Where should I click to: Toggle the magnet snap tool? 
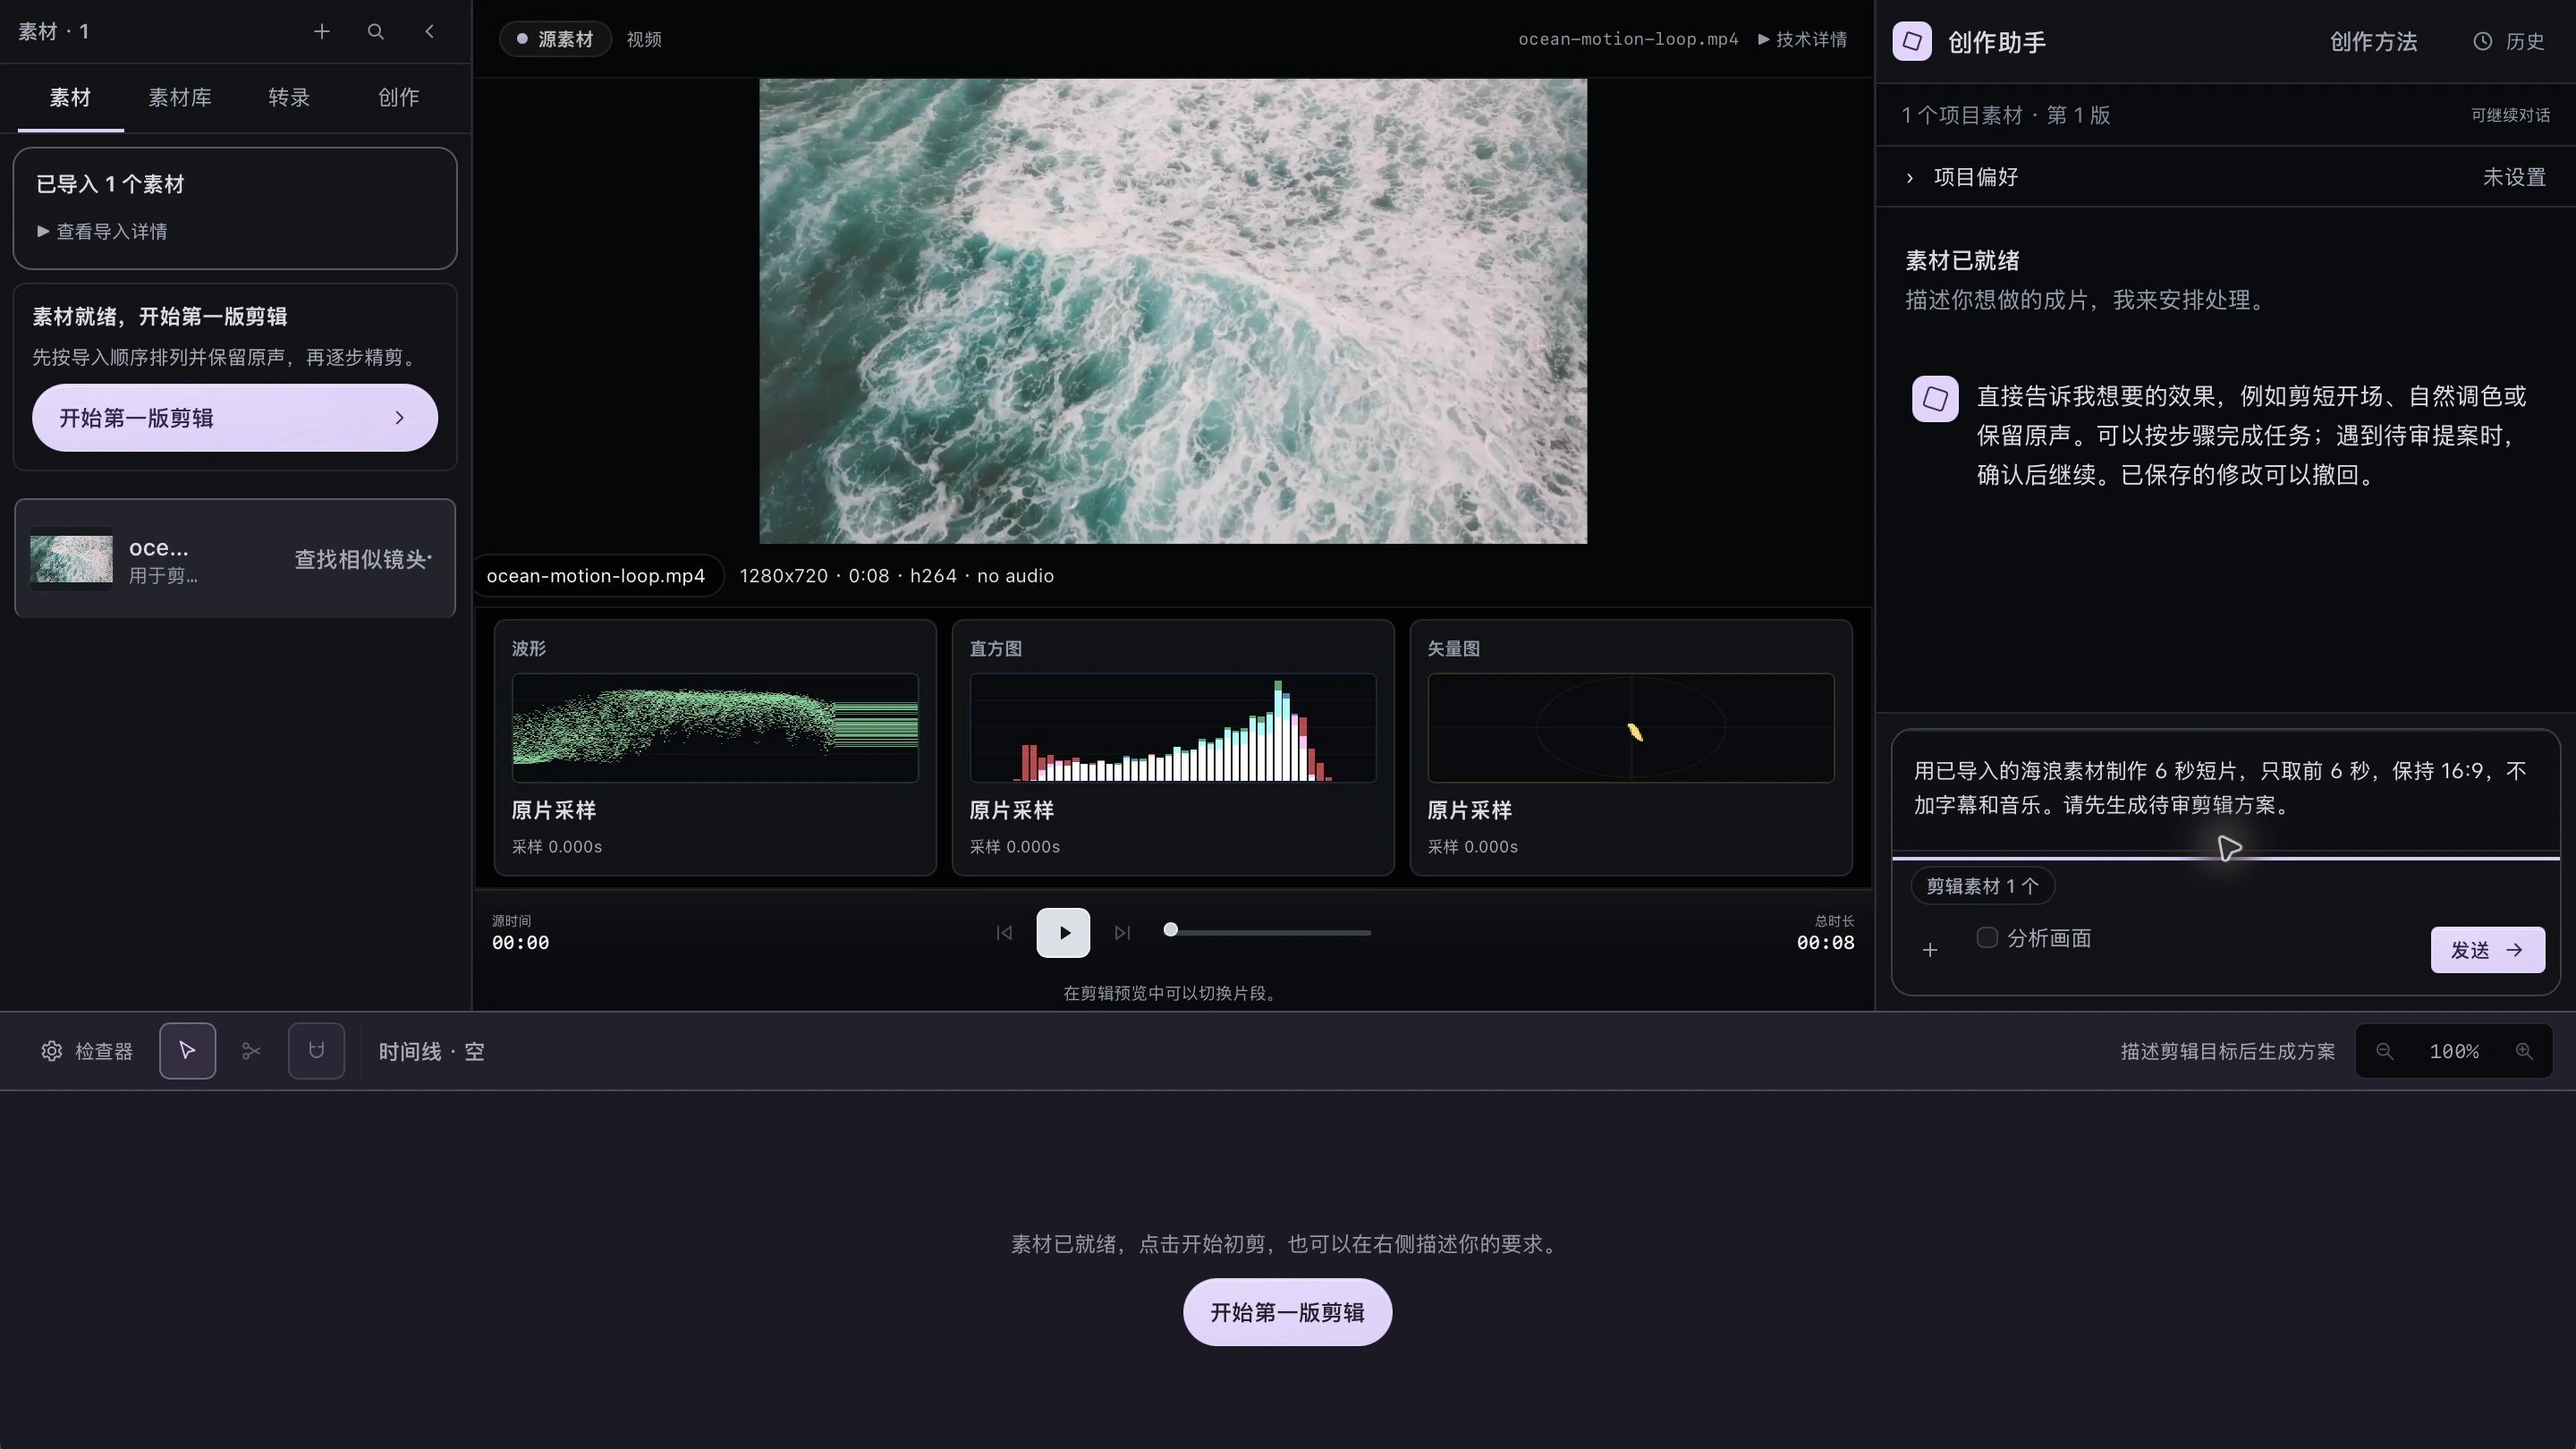316,1051
